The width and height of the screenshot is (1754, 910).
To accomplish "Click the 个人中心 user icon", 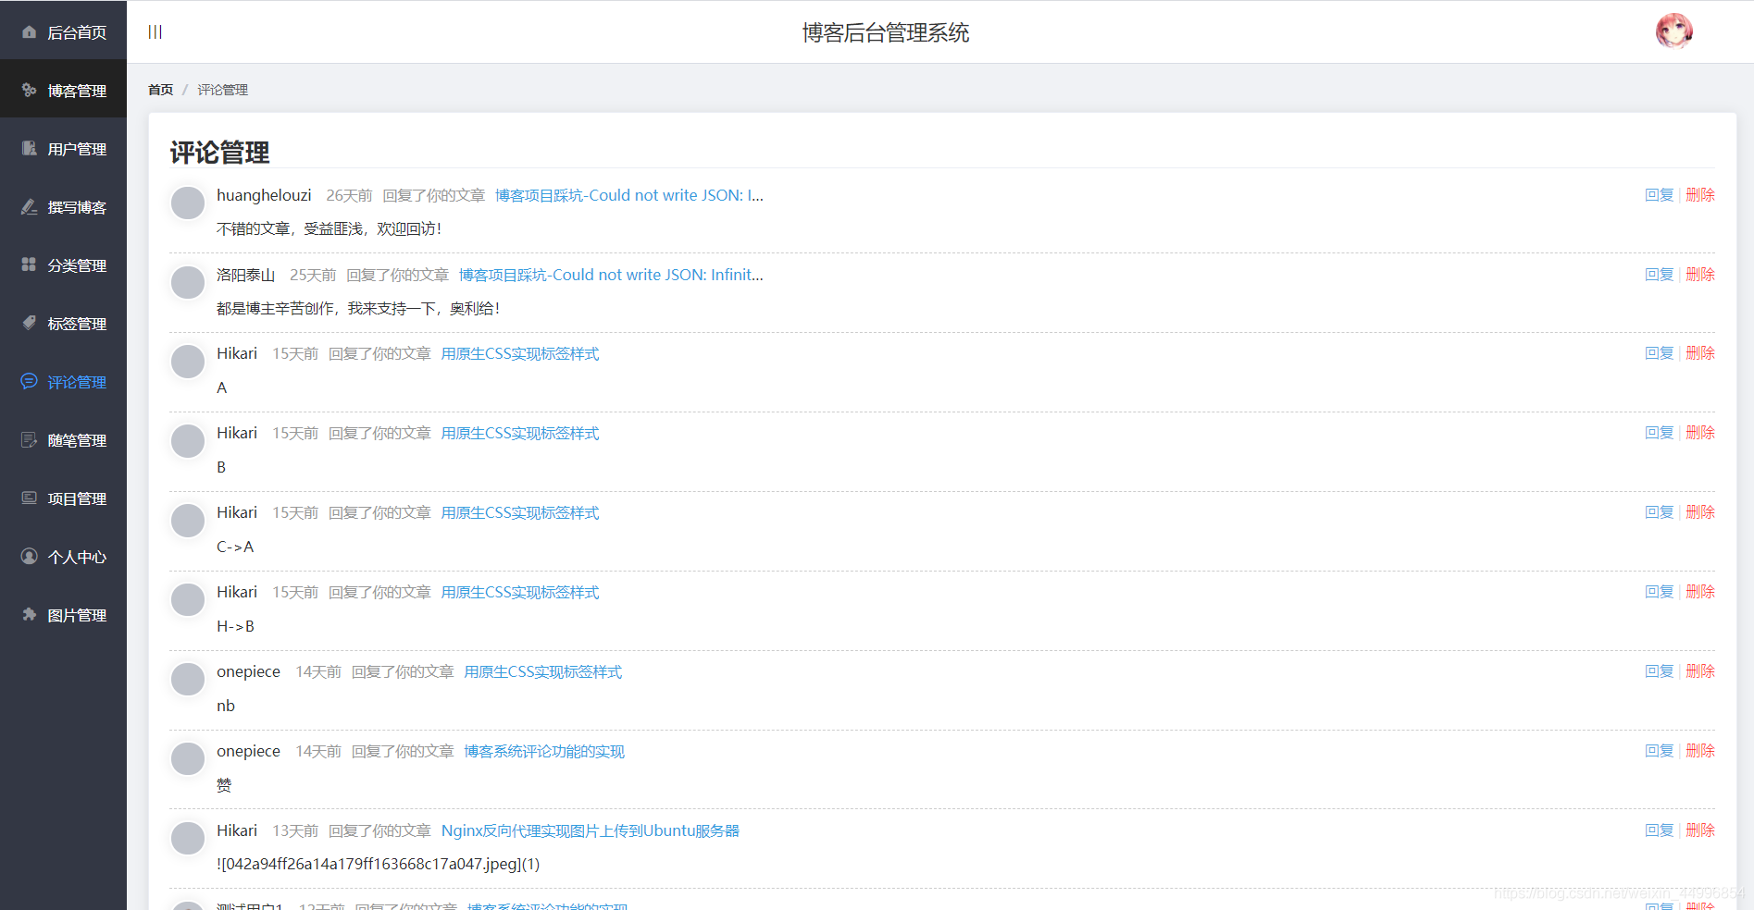I will point(29,557).
